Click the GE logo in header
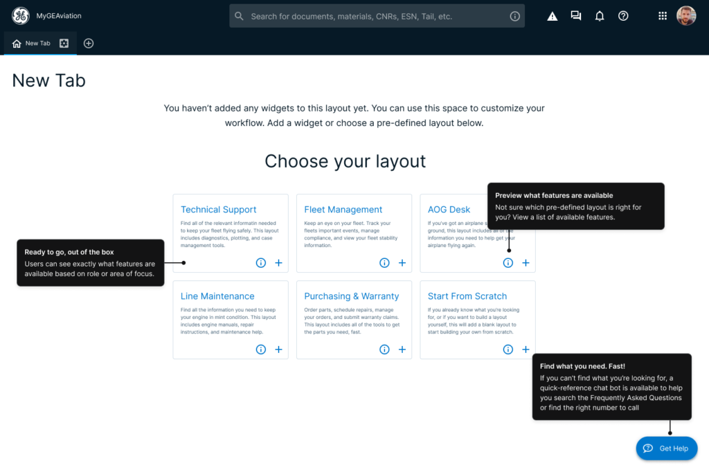709x472 pixels. (x=21, y=16)
